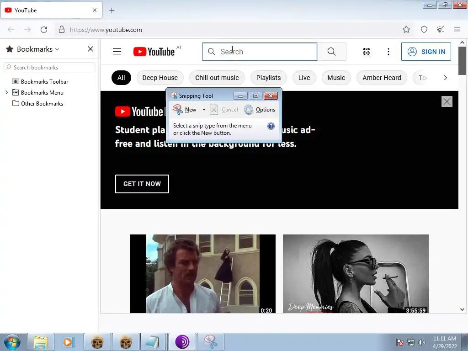This screenshot has width=468, height=351.
Task: Select the Playlists filter chip
Action: [268, 78]
